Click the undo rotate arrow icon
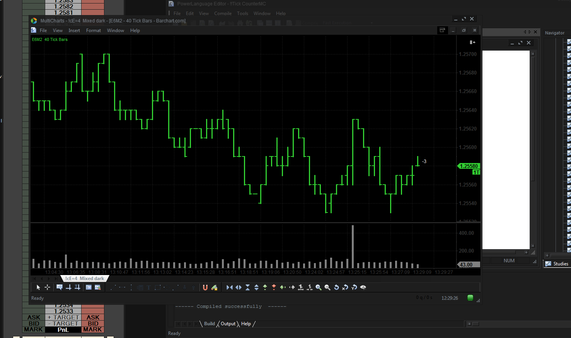The image size is (571, 338). (x=336, y=287)
